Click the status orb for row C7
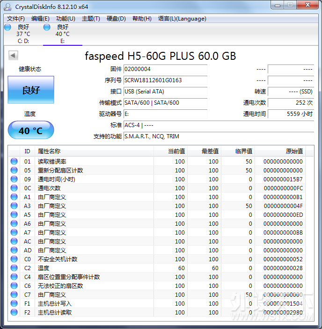Image resolution: width=322 pixels, height=329 pixels. click(x=14, y=294)
